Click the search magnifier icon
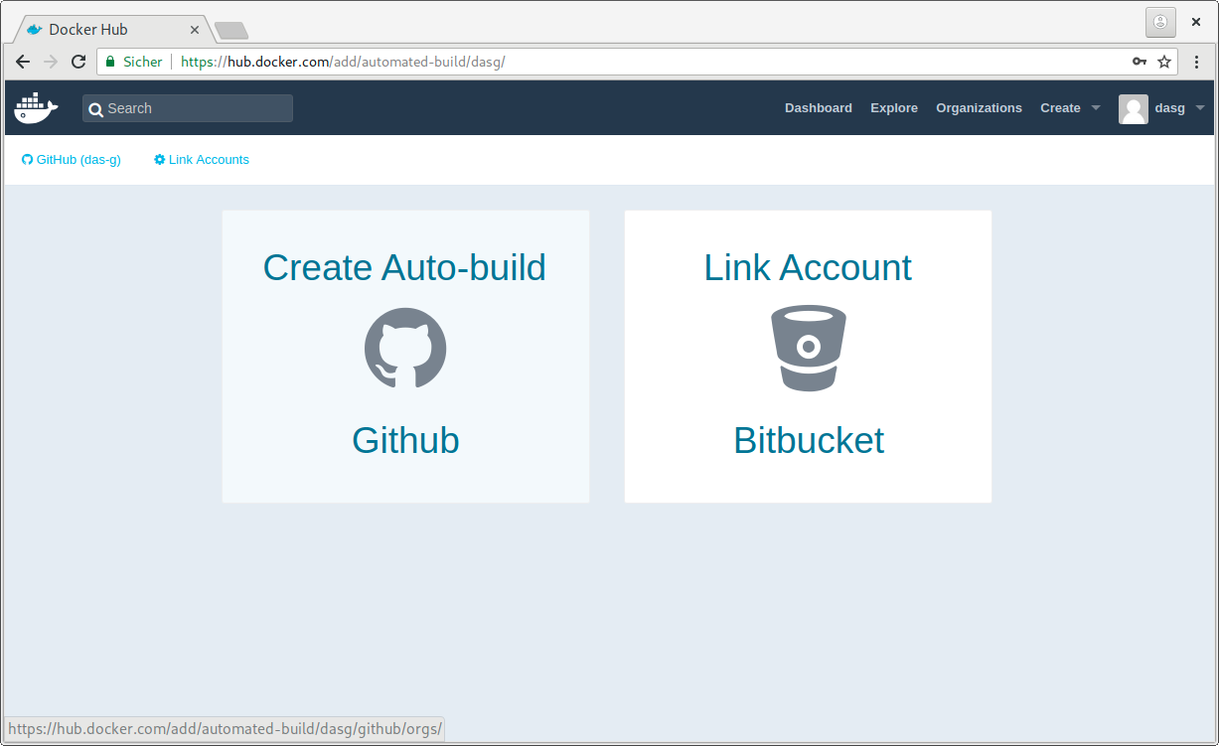The width and height of the screenshot is (1219, 746). pyautogui.click(x=95, y=108)
